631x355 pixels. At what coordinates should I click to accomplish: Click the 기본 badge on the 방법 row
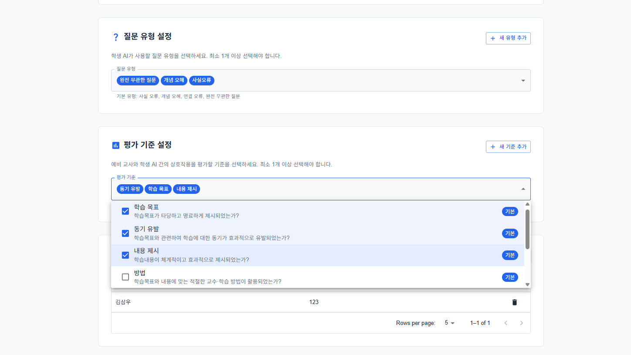pos(510,277)
